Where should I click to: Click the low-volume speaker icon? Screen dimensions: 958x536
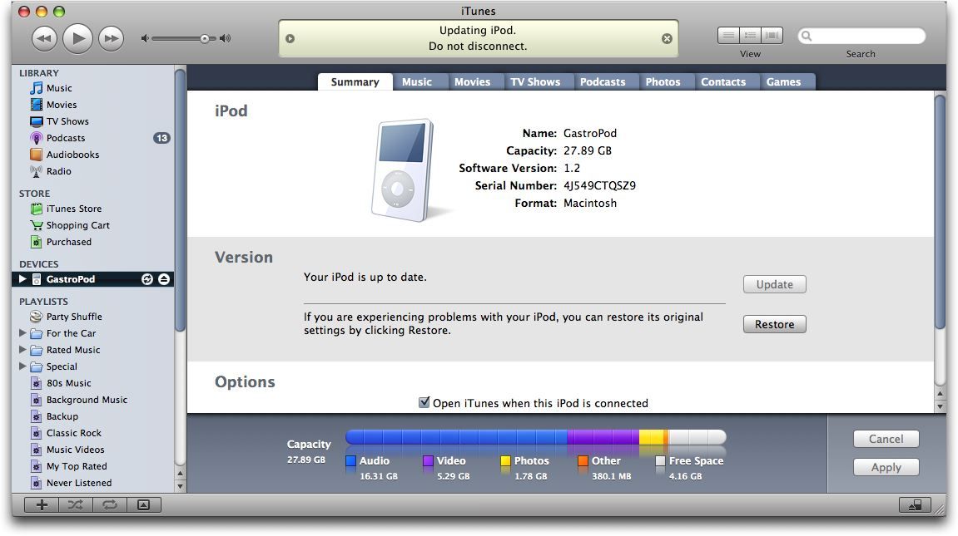145,38
